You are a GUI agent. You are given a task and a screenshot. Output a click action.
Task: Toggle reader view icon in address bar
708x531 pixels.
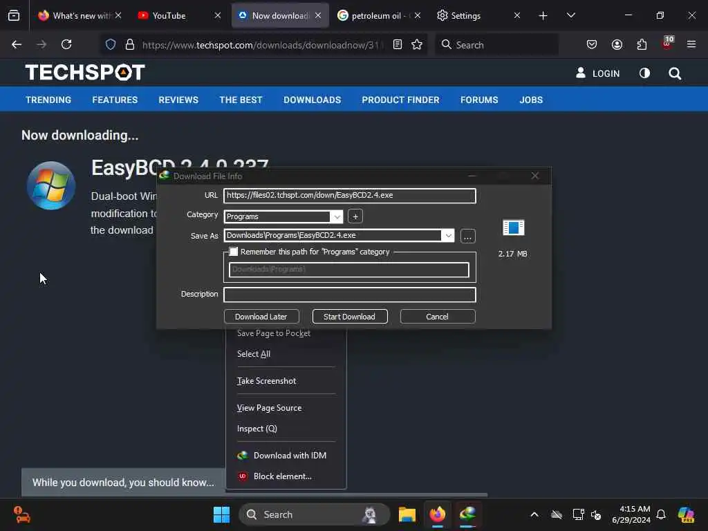398,44
